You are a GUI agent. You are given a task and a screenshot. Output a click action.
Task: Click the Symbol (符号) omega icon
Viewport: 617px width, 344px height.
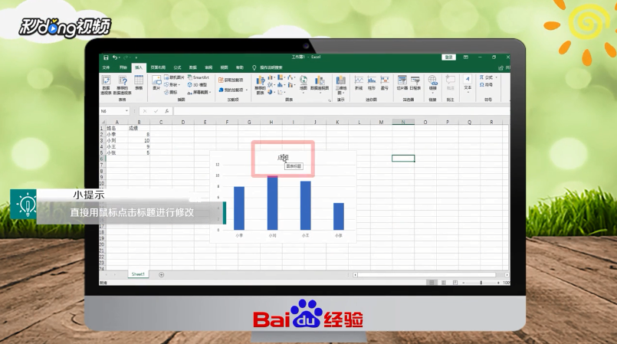click(x=486, y=85)
